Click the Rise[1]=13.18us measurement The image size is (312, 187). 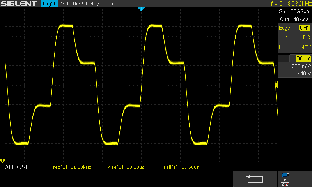(126, 168)
